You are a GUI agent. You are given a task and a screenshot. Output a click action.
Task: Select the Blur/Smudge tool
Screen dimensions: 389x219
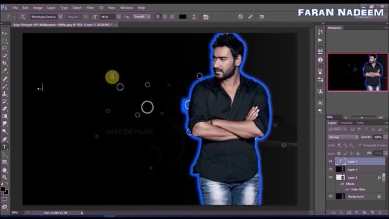tap(4, 123)
